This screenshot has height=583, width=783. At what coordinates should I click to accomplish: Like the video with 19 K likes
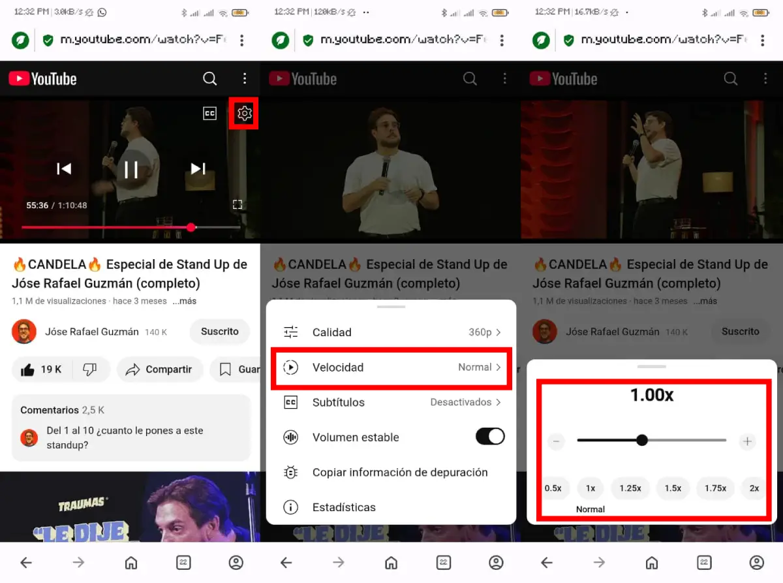[x=42, y=370]
